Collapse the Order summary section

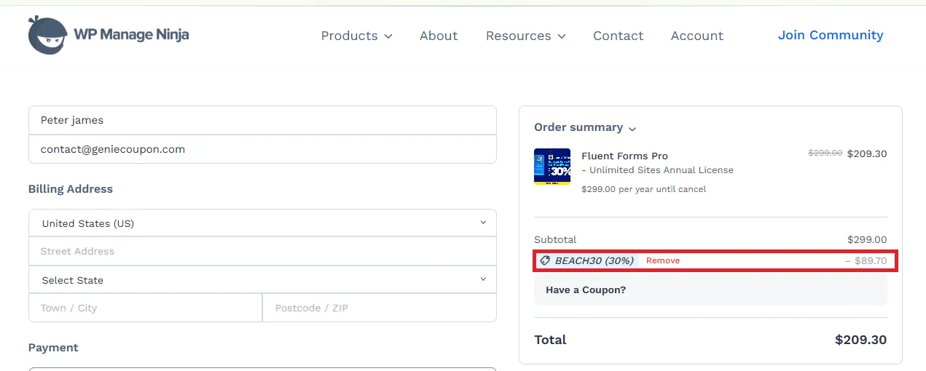pyautogui.click(x=585, y=127)
